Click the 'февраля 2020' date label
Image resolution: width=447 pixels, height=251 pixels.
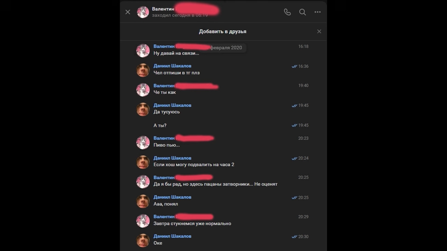[x=226, y=48]
